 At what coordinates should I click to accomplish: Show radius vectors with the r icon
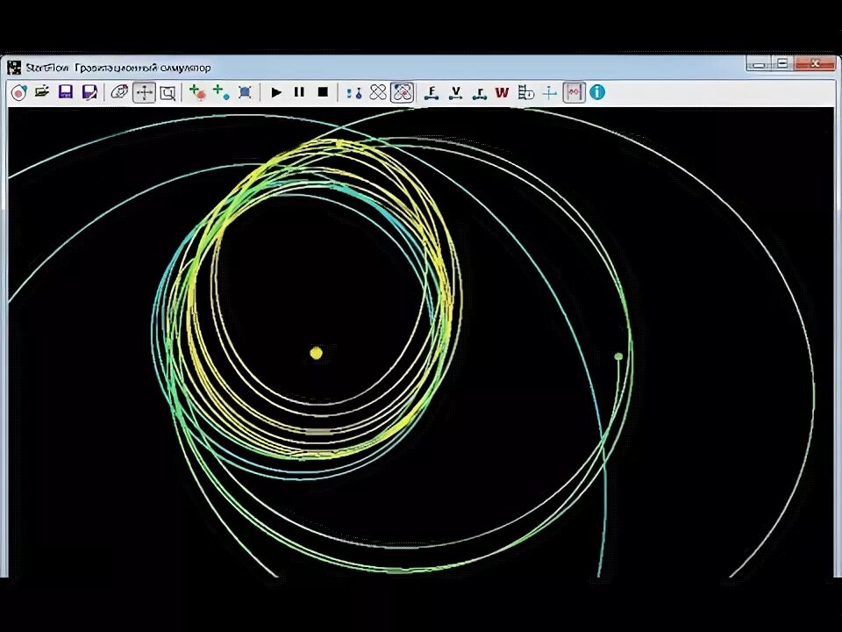(x=479, y=94)
